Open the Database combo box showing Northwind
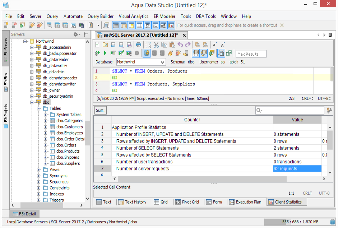This screenshot has height=228, width=338. 140,62
